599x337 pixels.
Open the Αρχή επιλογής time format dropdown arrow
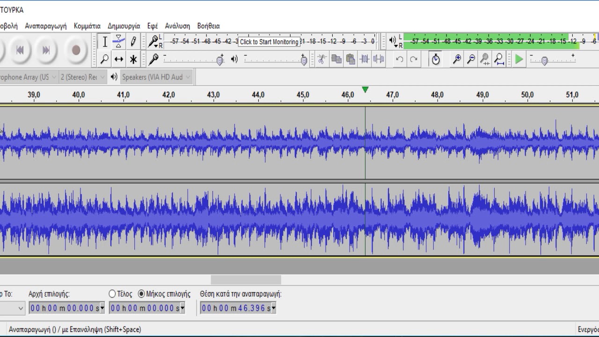(x=102, y=308)
